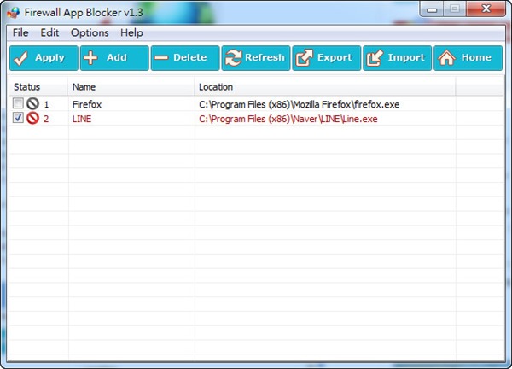
Task: Uncheck the LINE row checkbox
Action: [x=18, y=118]
